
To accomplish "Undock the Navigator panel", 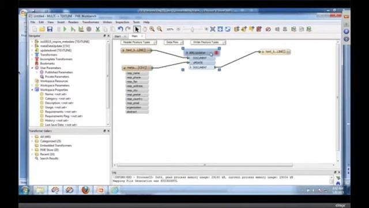I will (x=104, y=36).
